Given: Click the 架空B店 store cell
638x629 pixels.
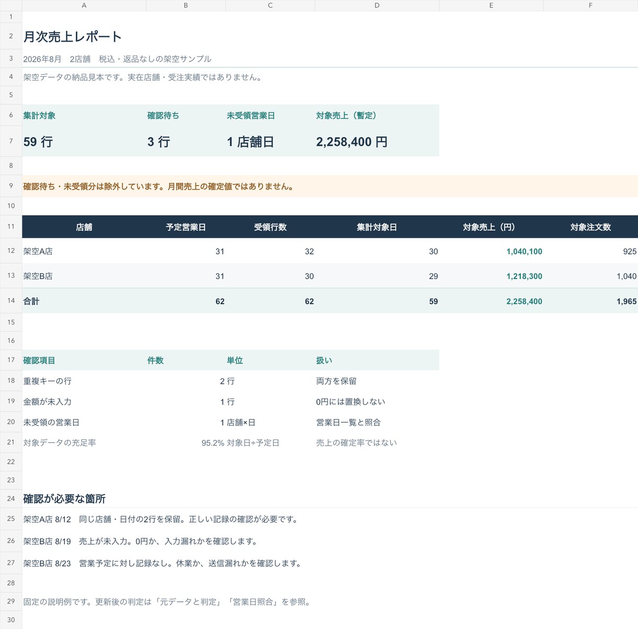Looking at the screenshot, I should (x=84, y=276).
